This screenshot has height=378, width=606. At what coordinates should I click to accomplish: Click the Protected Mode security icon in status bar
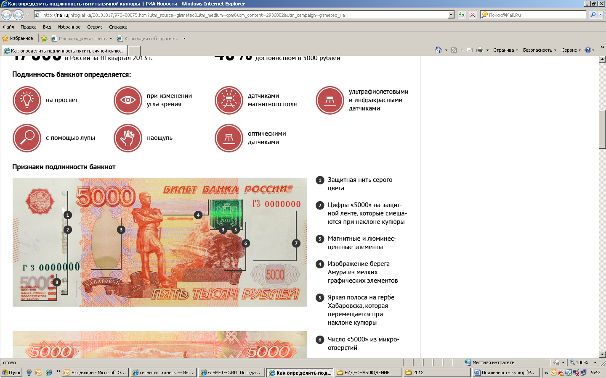[x=557, y=362]
